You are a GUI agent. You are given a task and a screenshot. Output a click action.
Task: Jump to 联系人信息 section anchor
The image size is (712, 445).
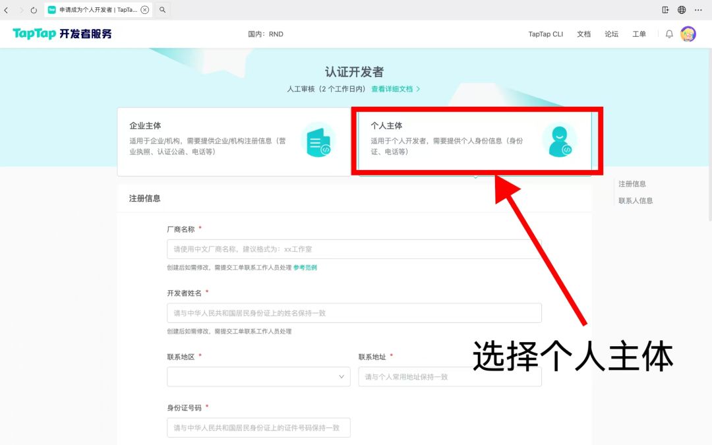coord(636,200)
